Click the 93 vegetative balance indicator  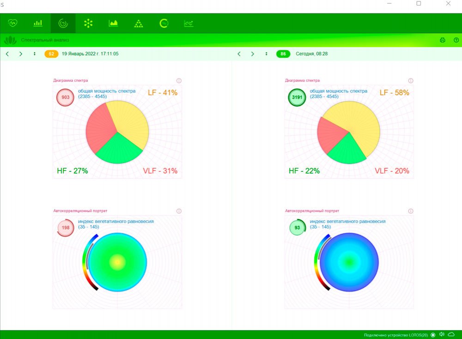tap(297, 228)
